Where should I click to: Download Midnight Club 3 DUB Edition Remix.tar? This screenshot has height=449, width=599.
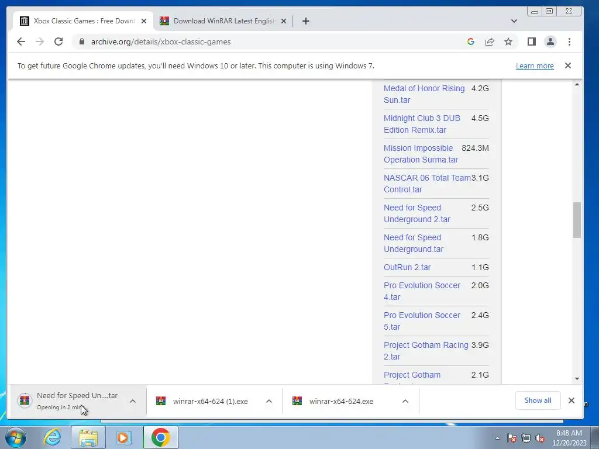tap(422, 124)
